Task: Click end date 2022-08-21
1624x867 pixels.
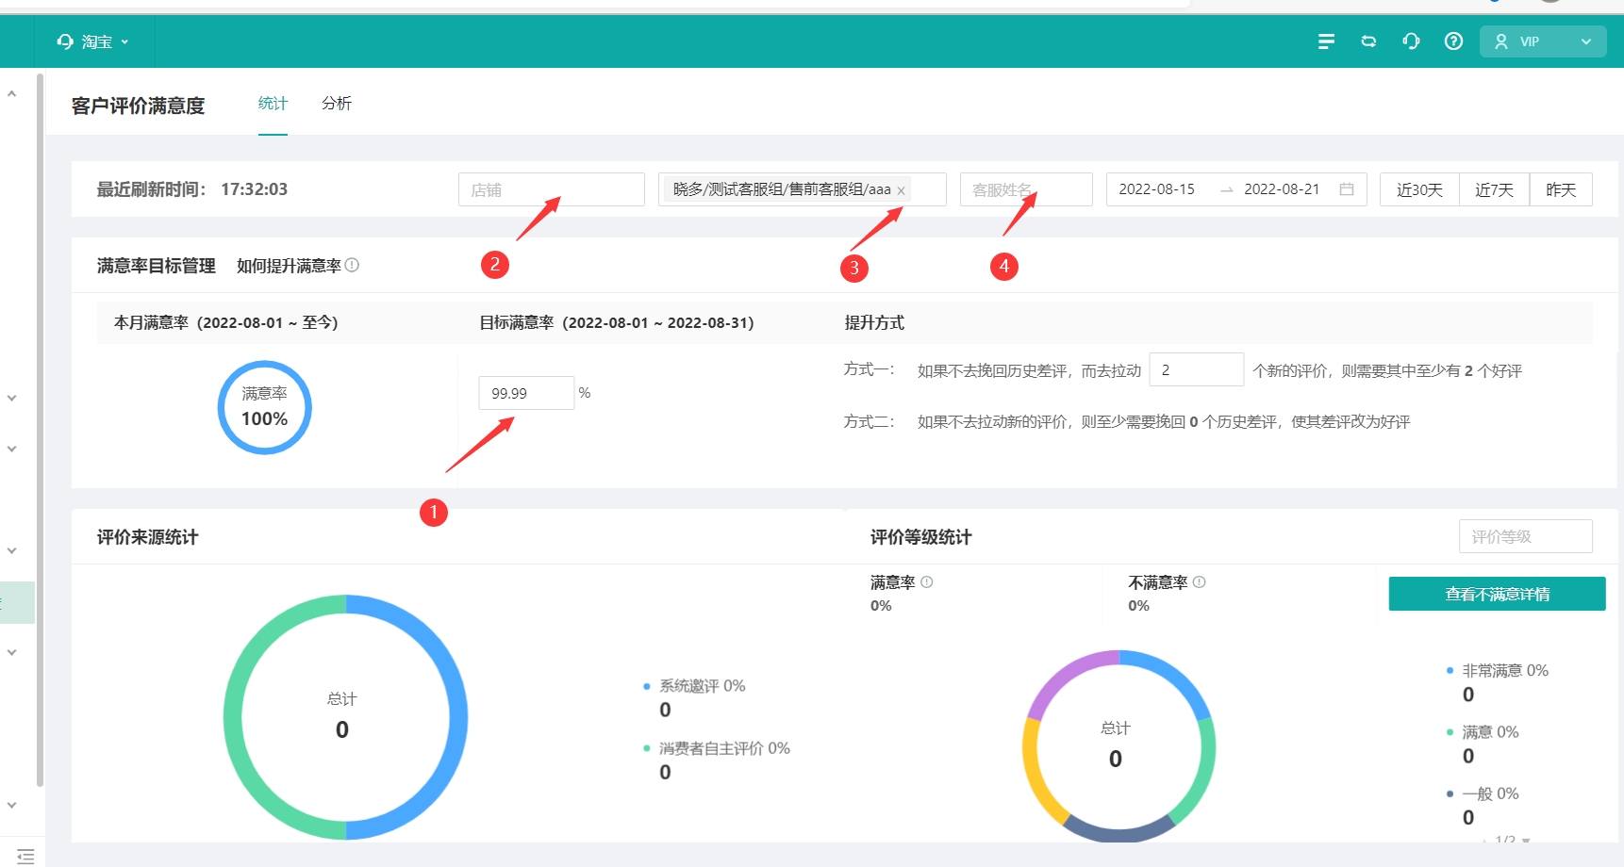Action: coord(1282,189)
